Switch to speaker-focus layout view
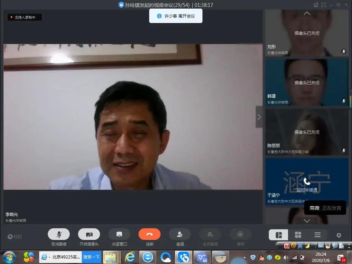 pyautogui.click(x=279, y=235)
